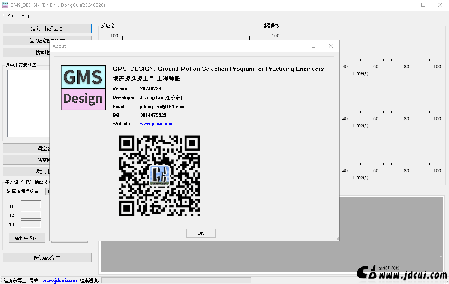Click inside the 选中地震波列表 list box

[29, 103]
